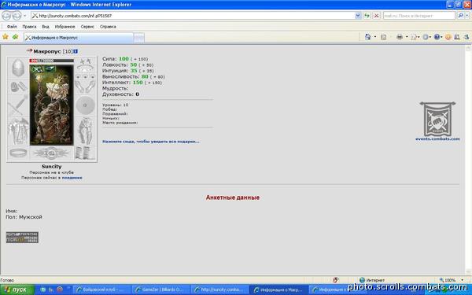Open the Правка menu
The width and height of the screenshot is (472, 295).
click(x=29, y=27)
